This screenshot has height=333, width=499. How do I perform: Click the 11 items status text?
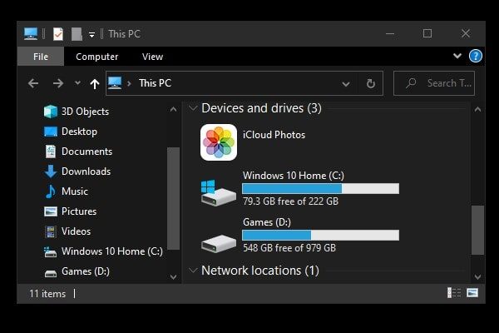click(x=47, y=294)
